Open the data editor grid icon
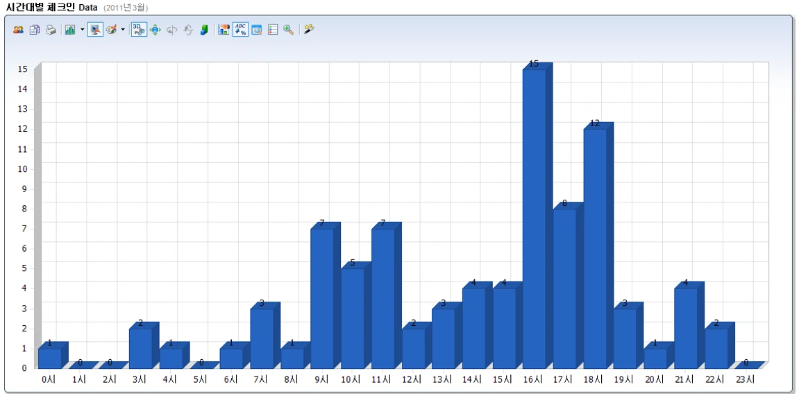 257,30
